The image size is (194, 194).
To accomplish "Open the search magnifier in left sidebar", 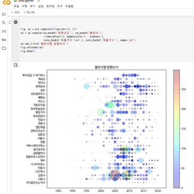I will [x=4, y=23].
